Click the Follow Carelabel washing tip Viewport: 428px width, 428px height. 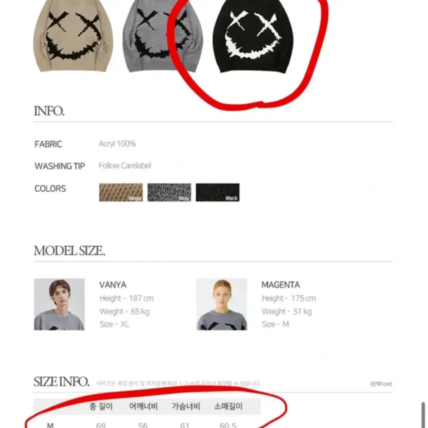click(x=125, y=165)
